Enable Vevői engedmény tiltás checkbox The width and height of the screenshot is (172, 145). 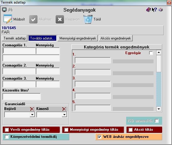(x=7, y=130)
